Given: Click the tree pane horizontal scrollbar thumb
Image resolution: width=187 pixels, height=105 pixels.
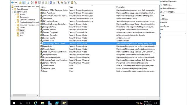Looking at the screenshot, I should [x=20, y=95].
